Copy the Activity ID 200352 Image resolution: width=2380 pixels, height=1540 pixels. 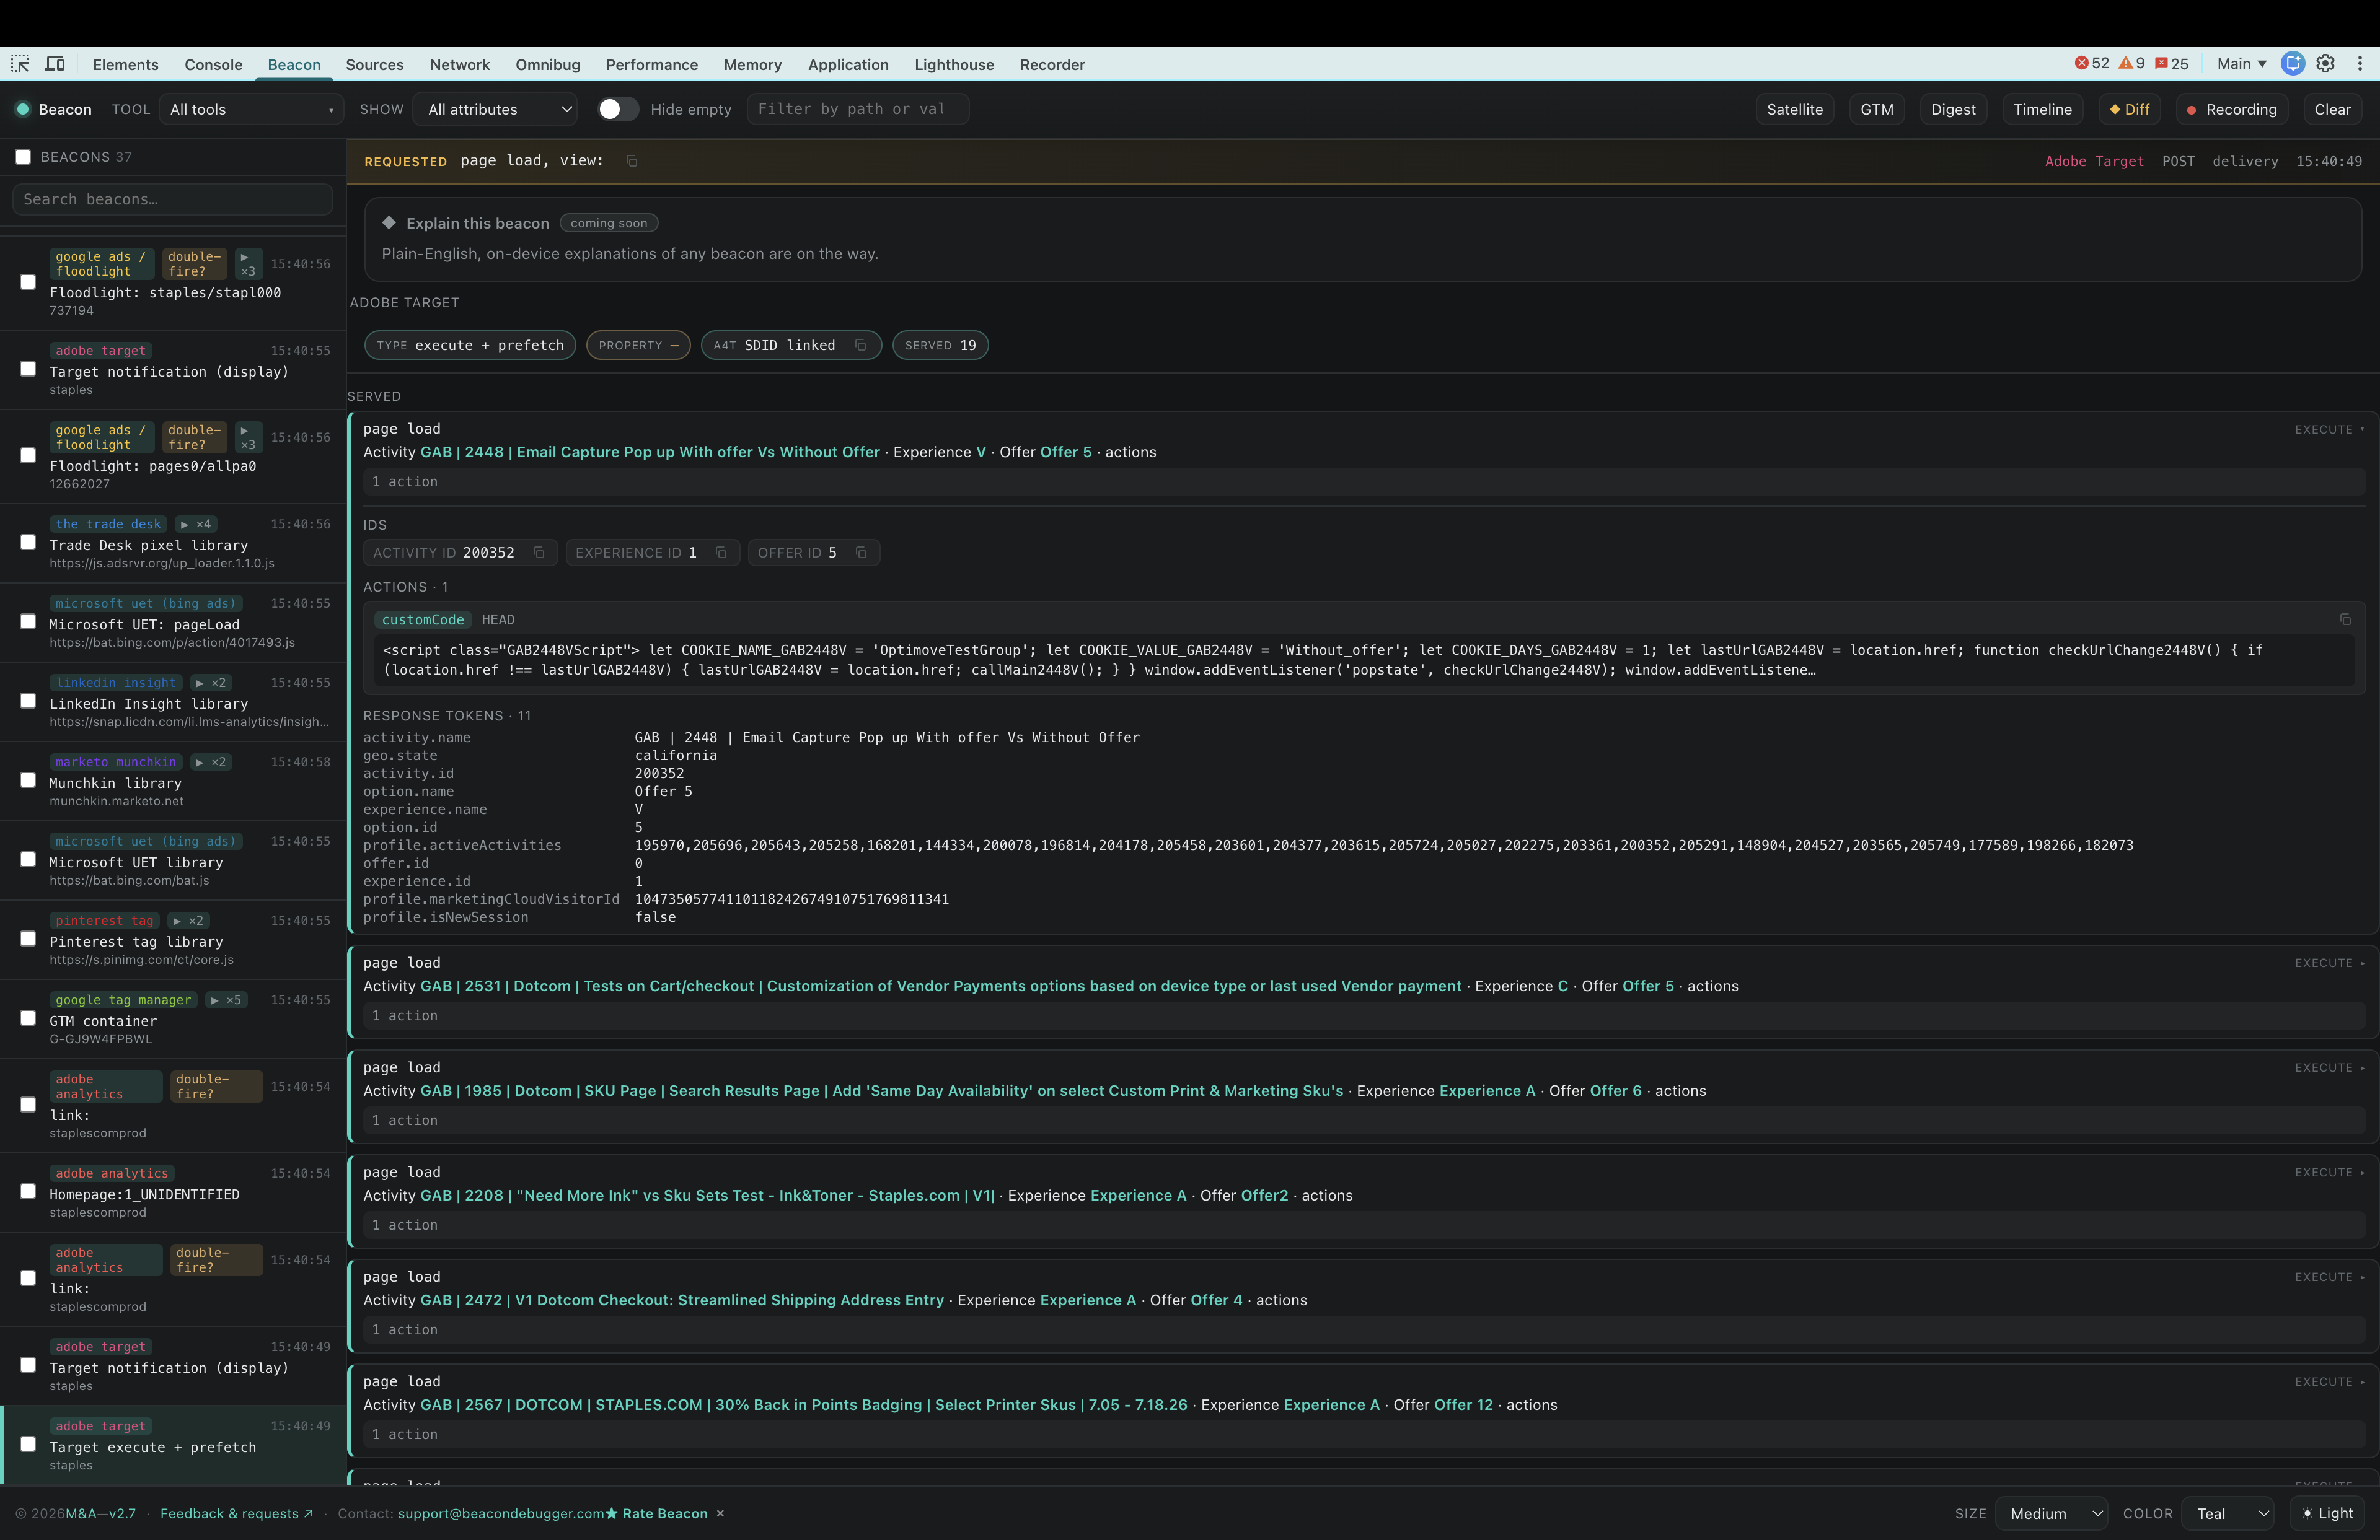539,553
